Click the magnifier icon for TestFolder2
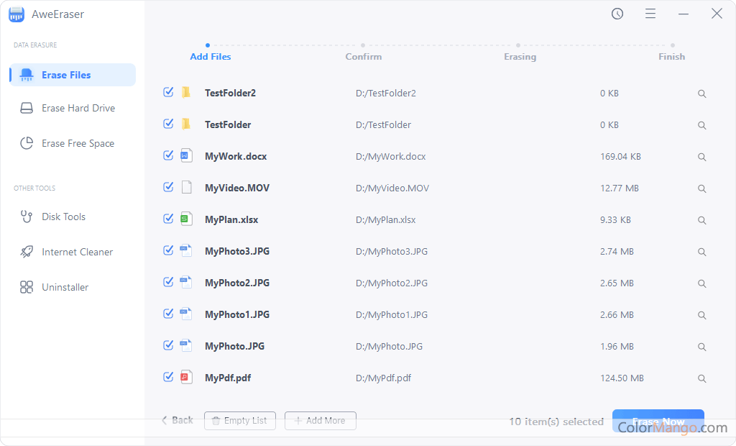 tap(701, 94)
